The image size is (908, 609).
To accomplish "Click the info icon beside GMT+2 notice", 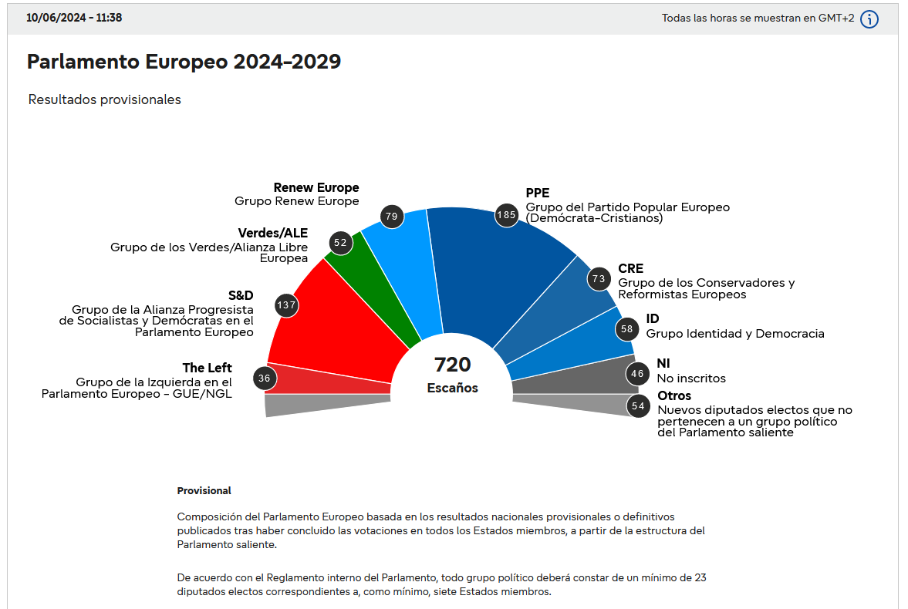I will (869, 19).
